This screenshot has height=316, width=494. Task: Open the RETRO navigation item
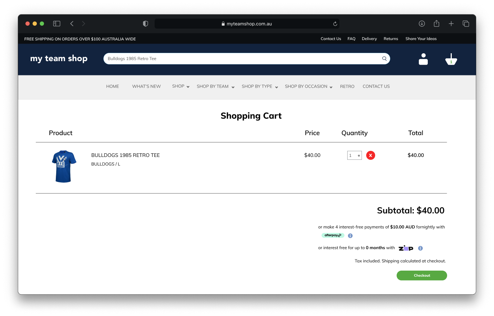347,87
